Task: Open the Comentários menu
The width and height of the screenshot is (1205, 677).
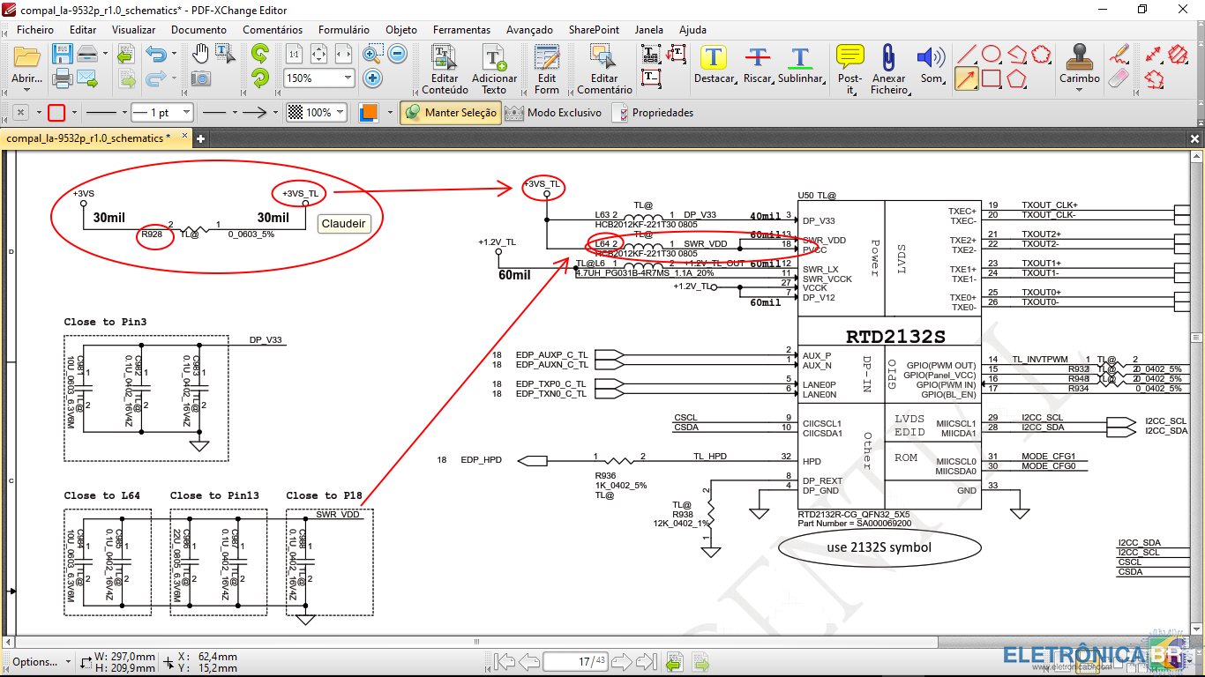Action: (273, 30)
